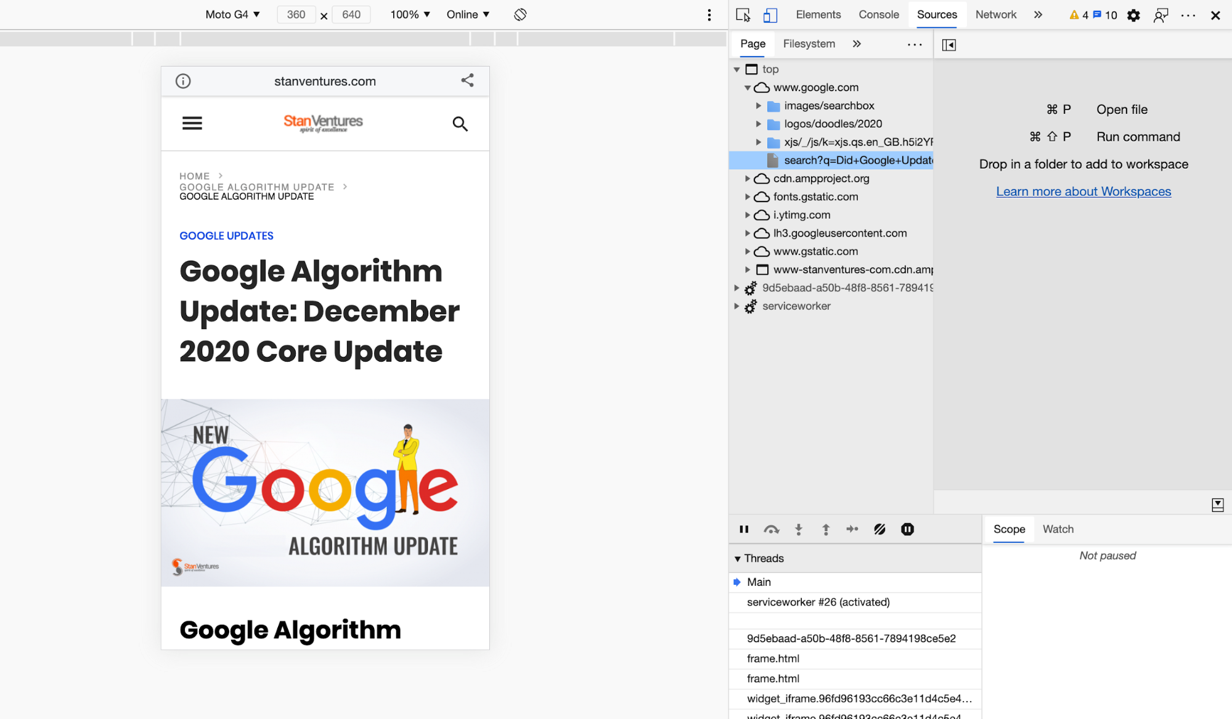
Task: Open the Moto G4 device dropdown
Action: 232,14
